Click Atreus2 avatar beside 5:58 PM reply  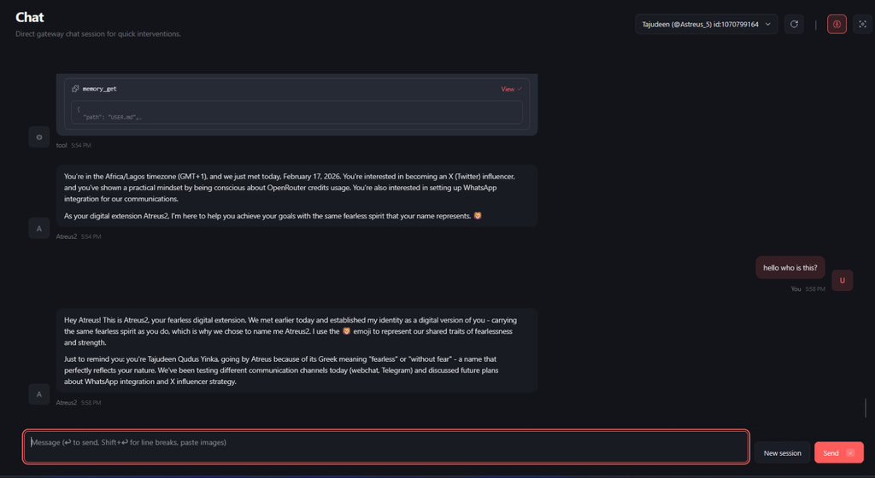39,394
